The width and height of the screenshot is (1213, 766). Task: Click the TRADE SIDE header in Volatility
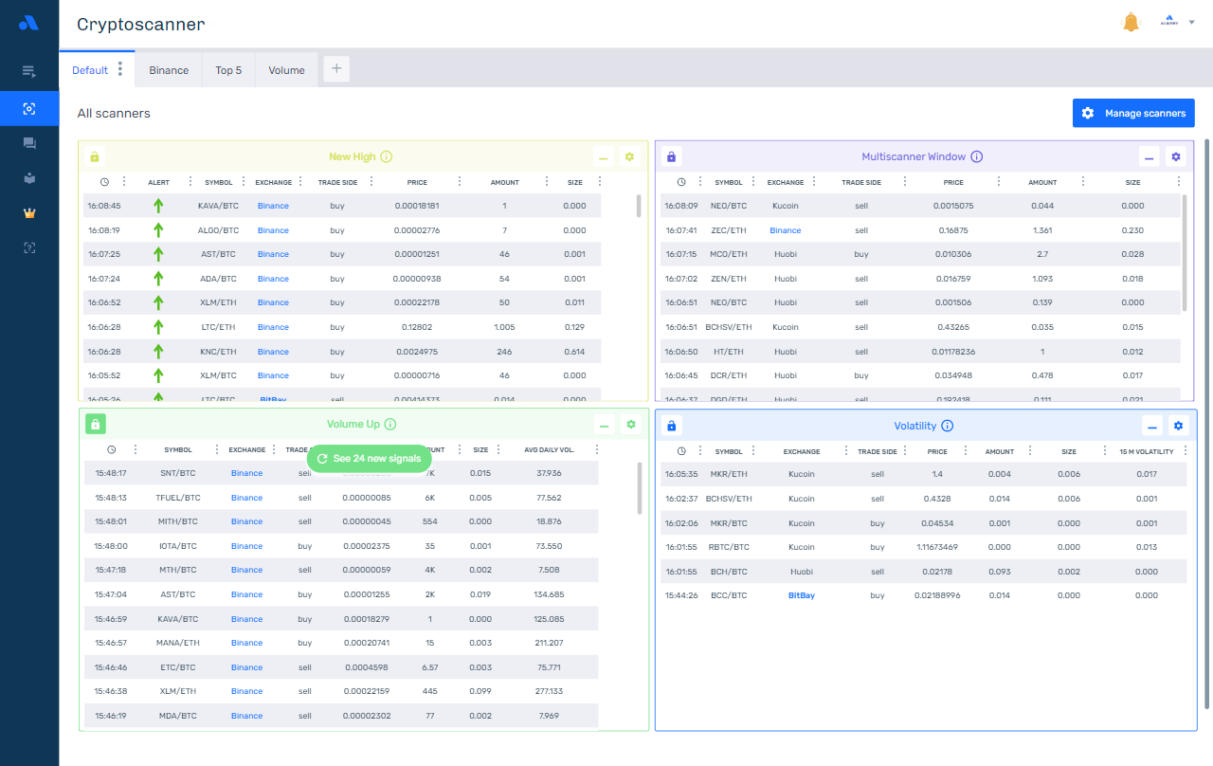pos(877,451)
